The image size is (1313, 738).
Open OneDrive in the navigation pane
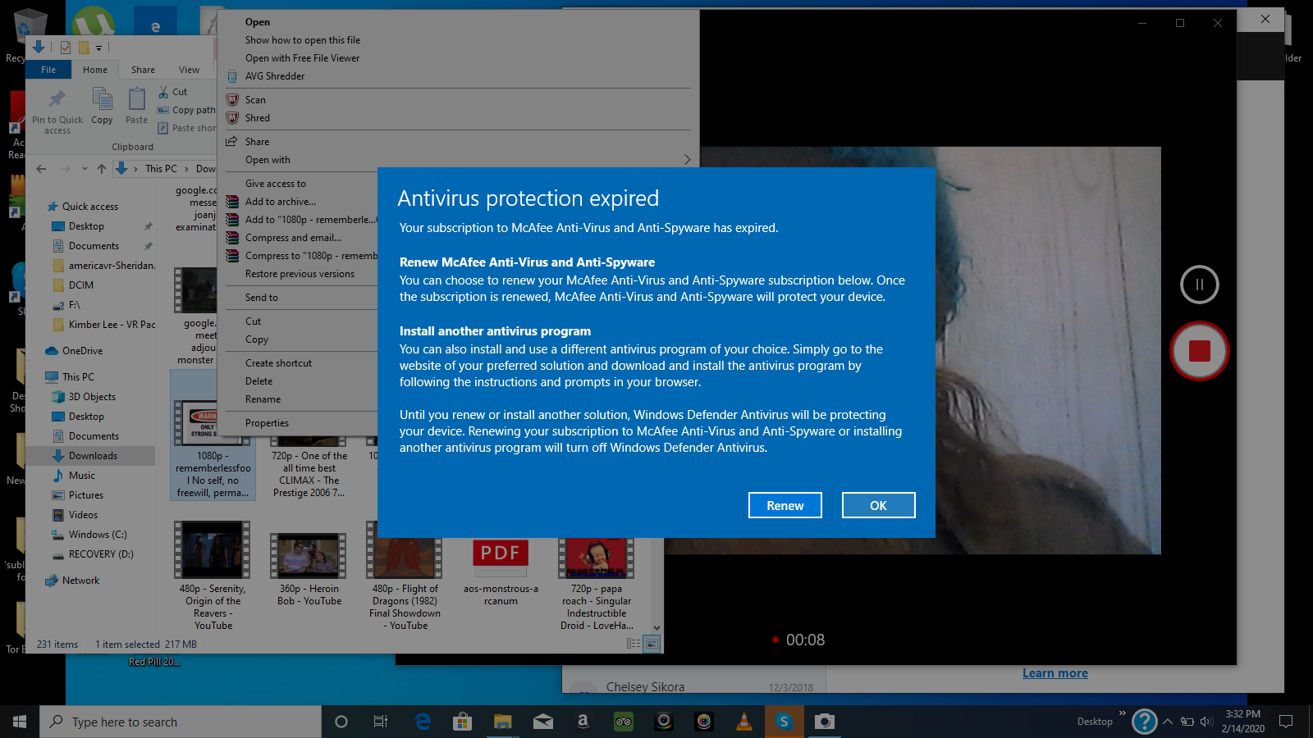(x=82, y=351)
